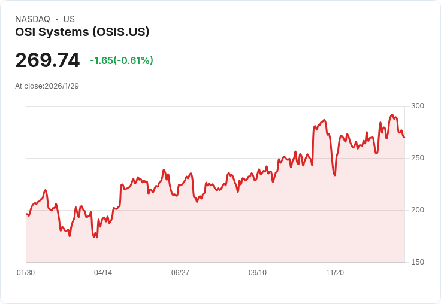Image resolution: width=441 pixels, height=304 pixels.
Task: Click the lowest dip of the price line
Action: click(95, 238)
